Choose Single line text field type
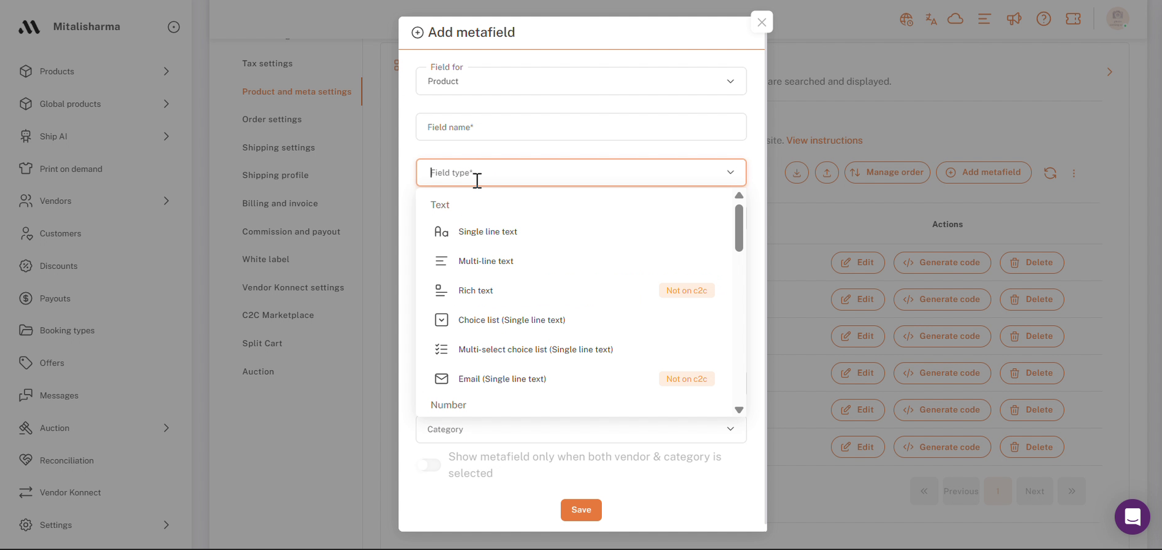 coord(574,232)
